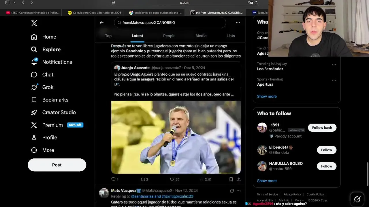Open Safari sidebar toggle
Image resolution: width=369 pixels, height=207 pixels.
(x=8, y=3)
